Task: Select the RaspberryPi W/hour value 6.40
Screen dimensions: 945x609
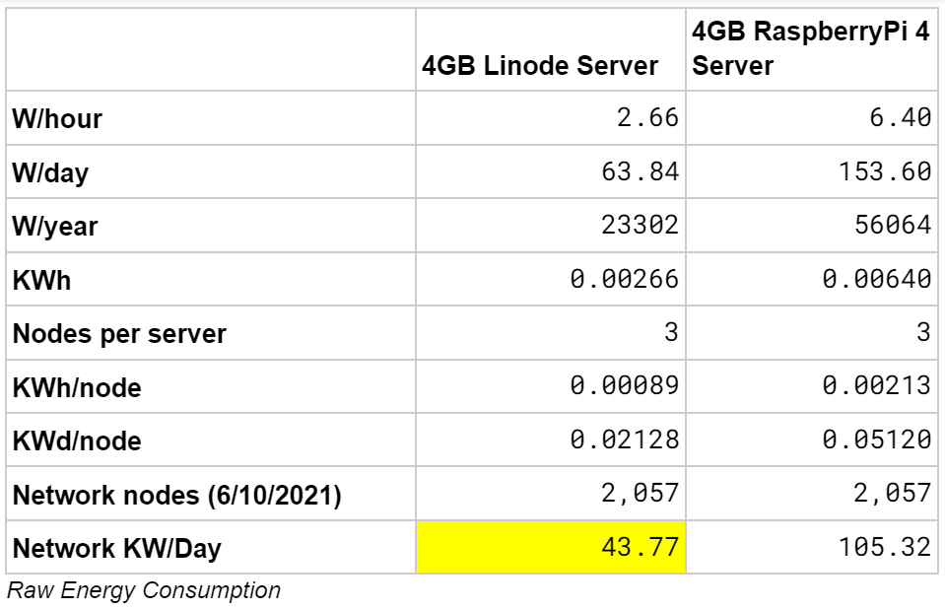Action: pos(900,117)
